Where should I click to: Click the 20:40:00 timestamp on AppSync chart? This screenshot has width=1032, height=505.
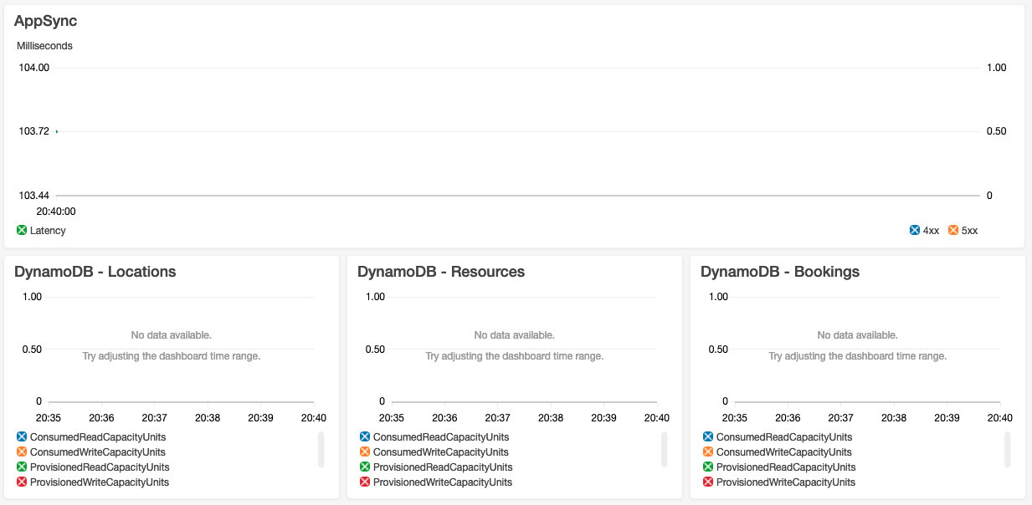[x=56, y=212]
